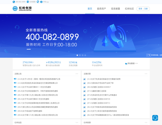162x125 pixels.
Task: Expand more items in 红岭动态 section
Action: point(77,122)
